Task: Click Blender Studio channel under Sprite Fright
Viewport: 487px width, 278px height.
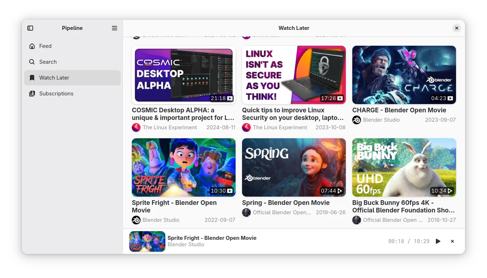Action: tap(161, 220)
